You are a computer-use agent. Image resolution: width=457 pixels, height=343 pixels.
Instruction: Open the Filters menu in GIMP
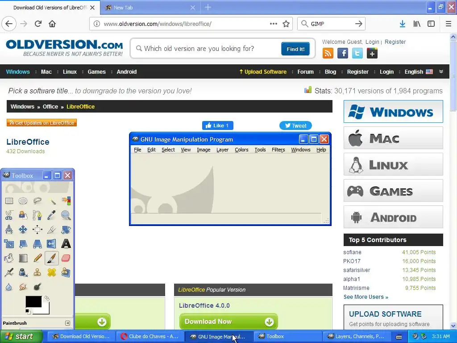pyautogui.click(x=278, y=150)
